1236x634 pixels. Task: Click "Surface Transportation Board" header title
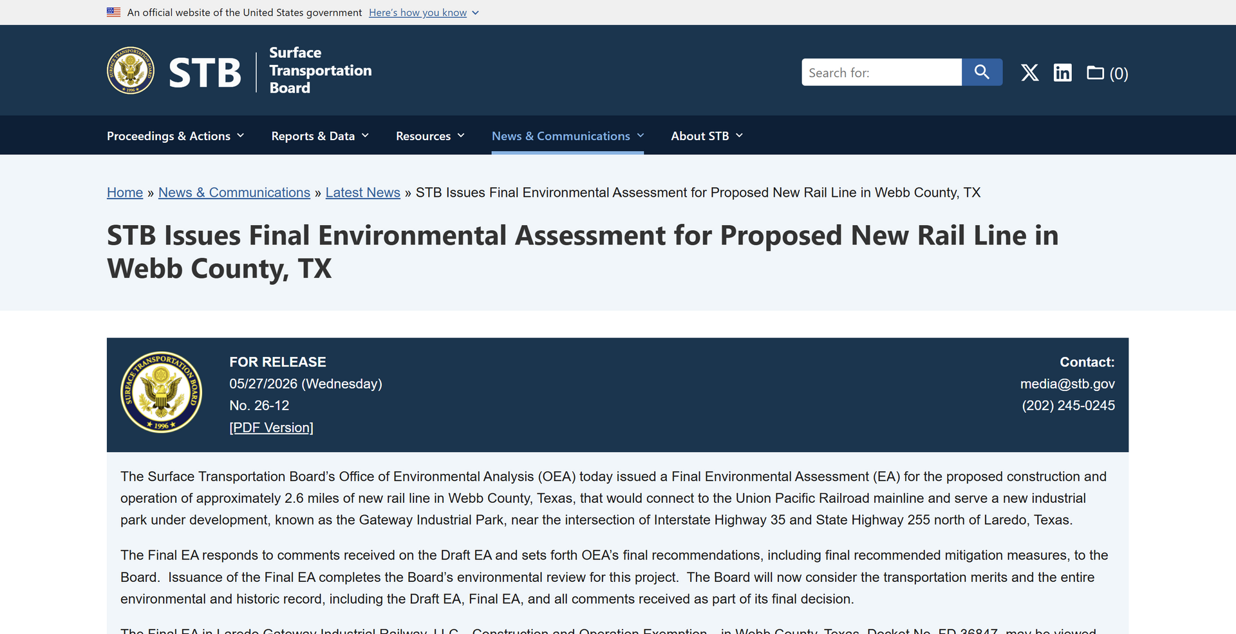click(x=321, y=70)
